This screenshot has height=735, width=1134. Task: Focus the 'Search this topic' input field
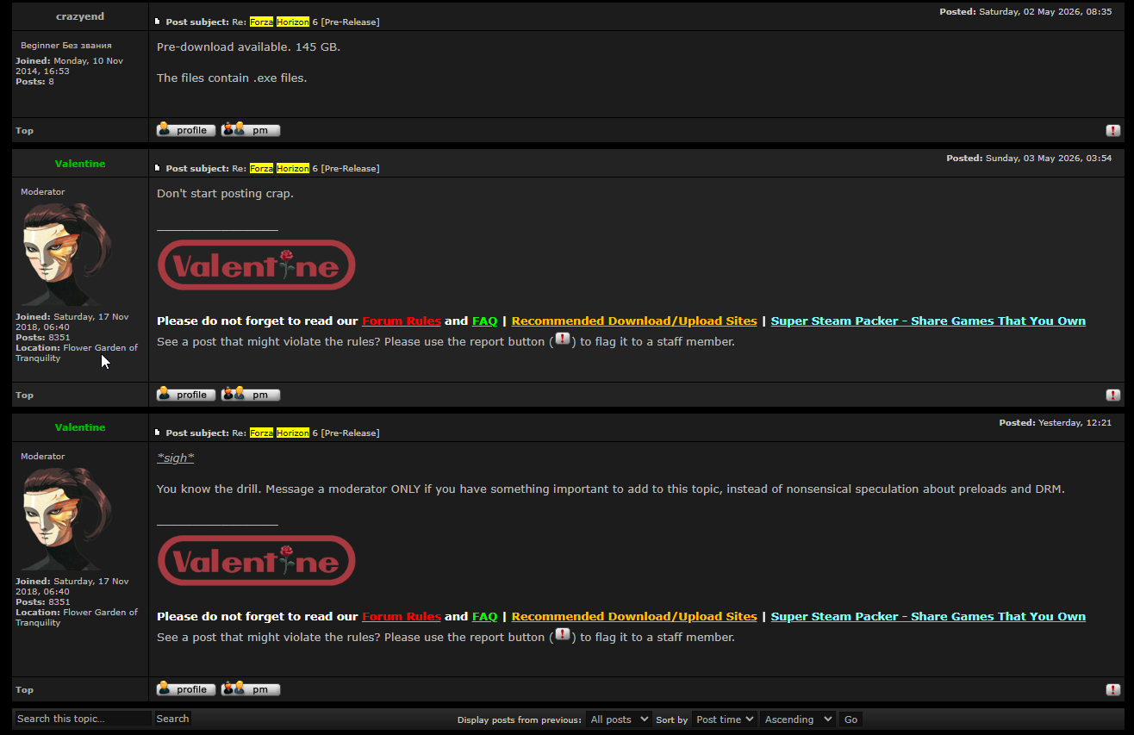(83, 719)
